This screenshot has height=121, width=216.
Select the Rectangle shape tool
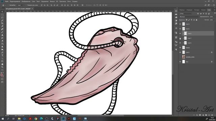point(2,61)
